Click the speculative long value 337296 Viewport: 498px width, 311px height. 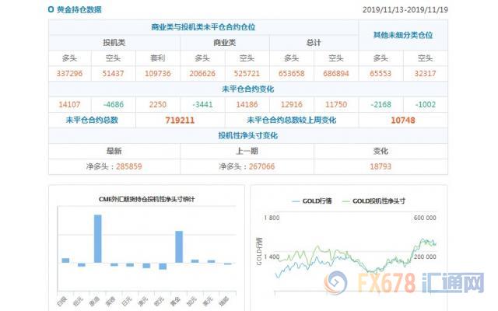point(69,74)
